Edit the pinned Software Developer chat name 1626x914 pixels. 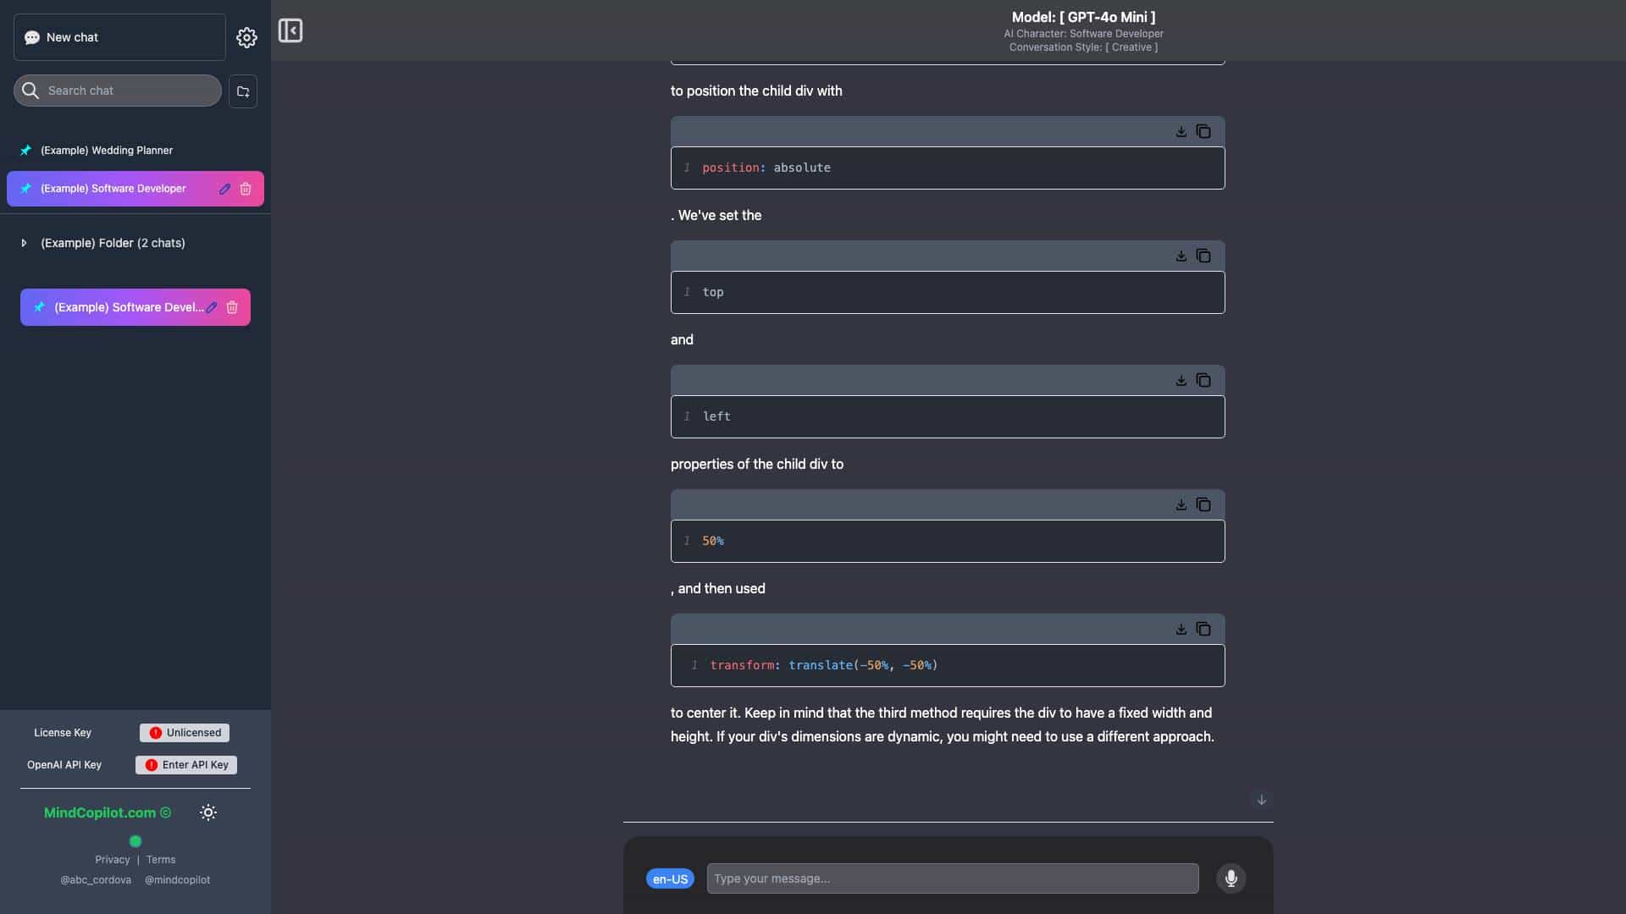click(x=224, y=189)
